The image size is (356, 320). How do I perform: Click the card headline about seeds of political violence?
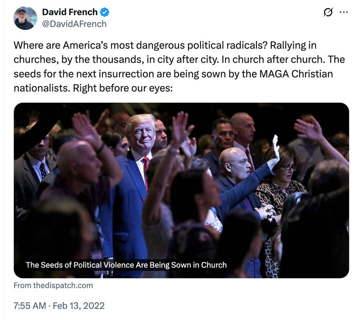coord(126,265)
